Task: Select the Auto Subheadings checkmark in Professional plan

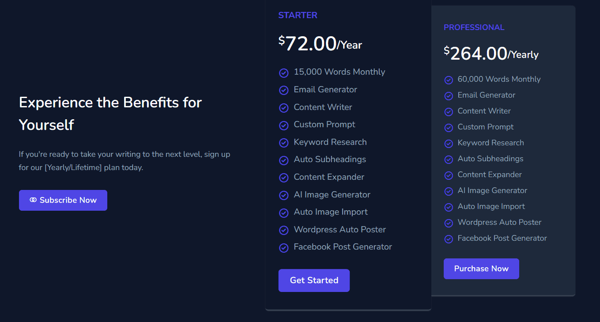Action: pyautogui.click(x=449, y=159)
